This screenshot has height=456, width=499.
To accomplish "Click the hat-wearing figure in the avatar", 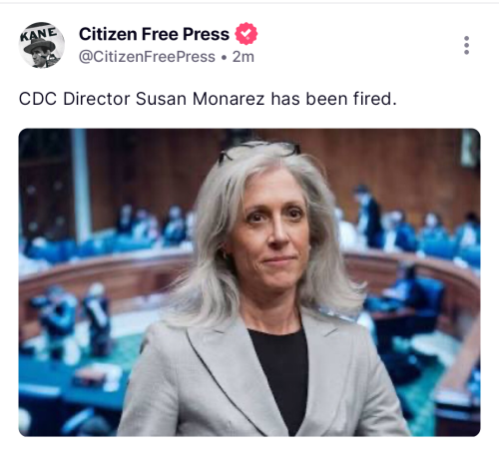I will pos(42,53).
